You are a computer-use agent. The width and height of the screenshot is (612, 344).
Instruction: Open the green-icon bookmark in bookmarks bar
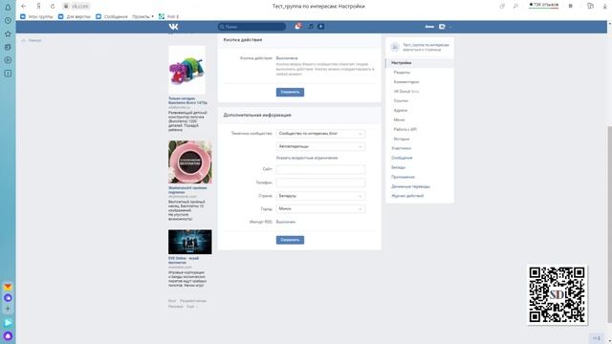[168, 17]
